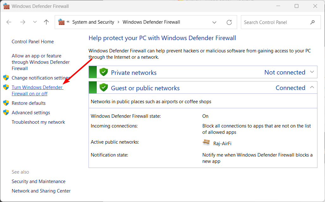
Task: Click the Windows Defender Firewall title bar icon
Action: pos(6,6)
